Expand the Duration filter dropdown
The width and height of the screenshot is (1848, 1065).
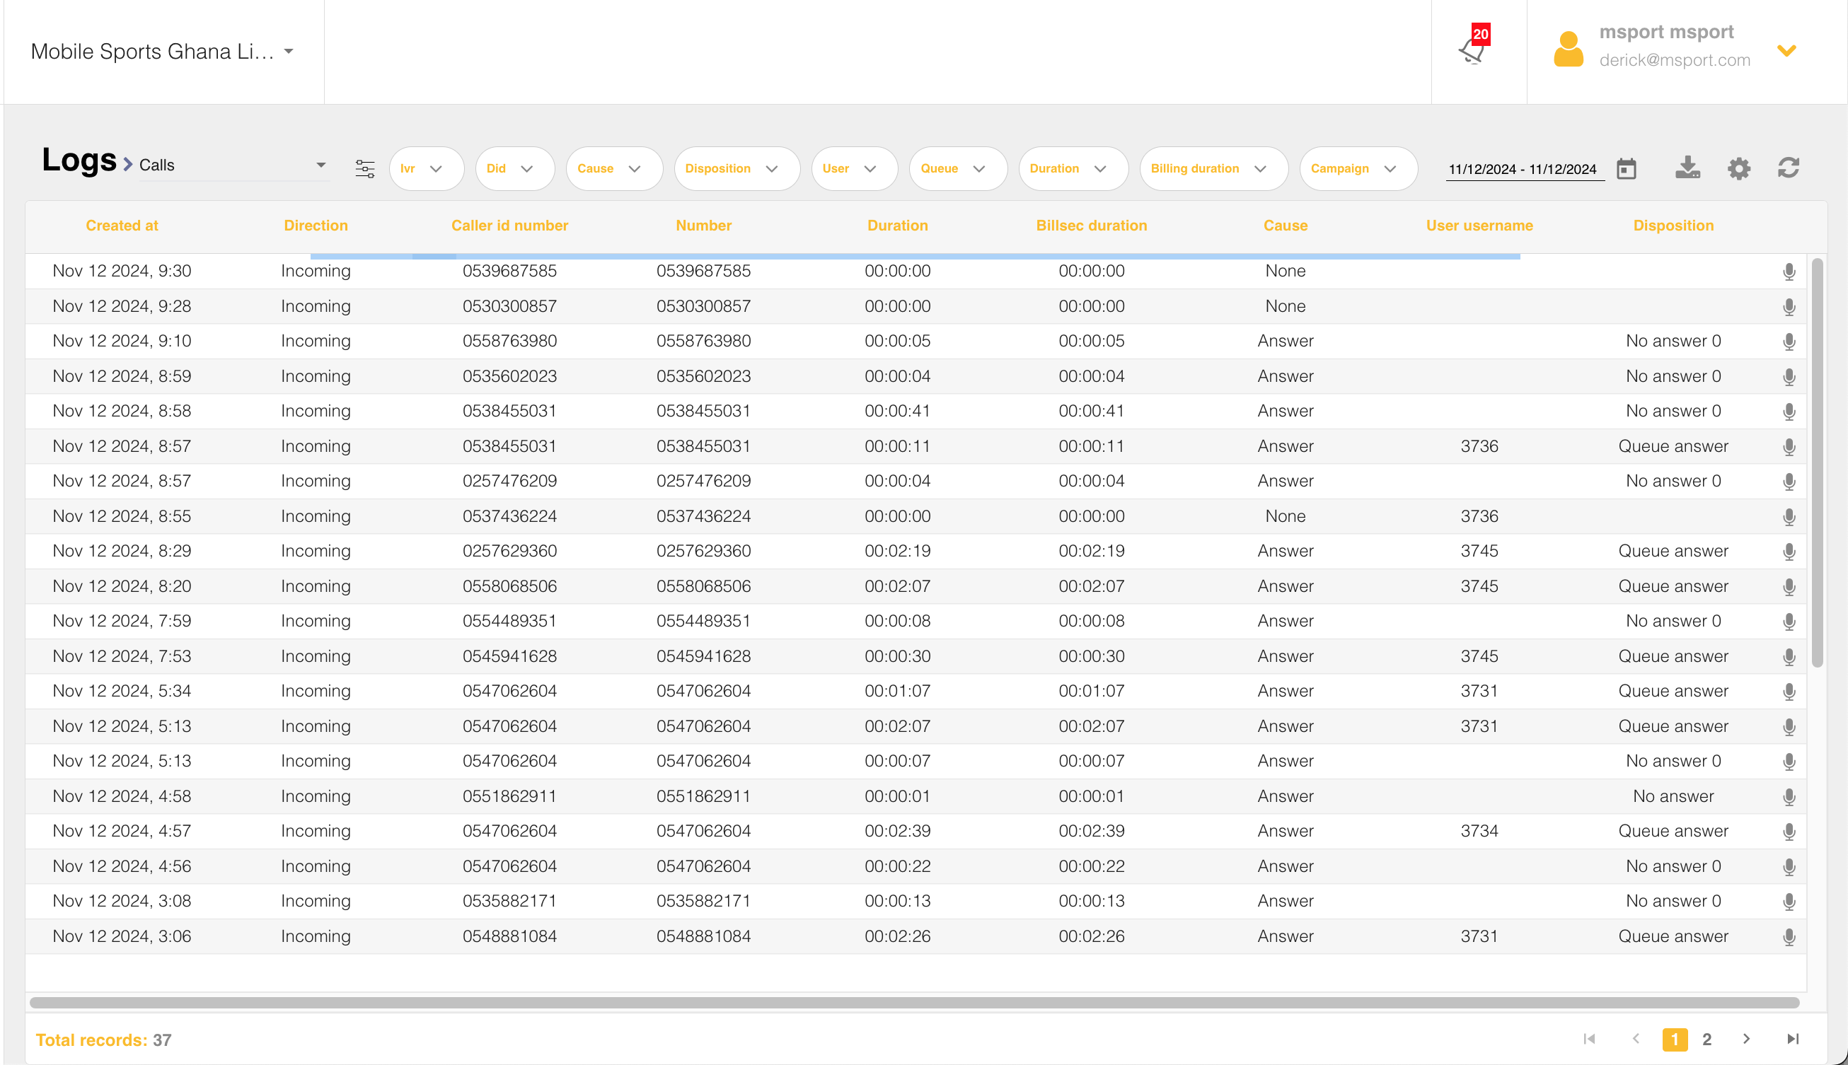(x=1073, y=168)
